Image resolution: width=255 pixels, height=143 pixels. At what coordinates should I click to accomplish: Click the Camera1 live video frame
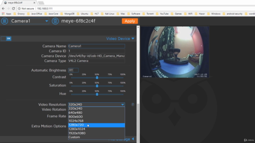coord(175,52)
